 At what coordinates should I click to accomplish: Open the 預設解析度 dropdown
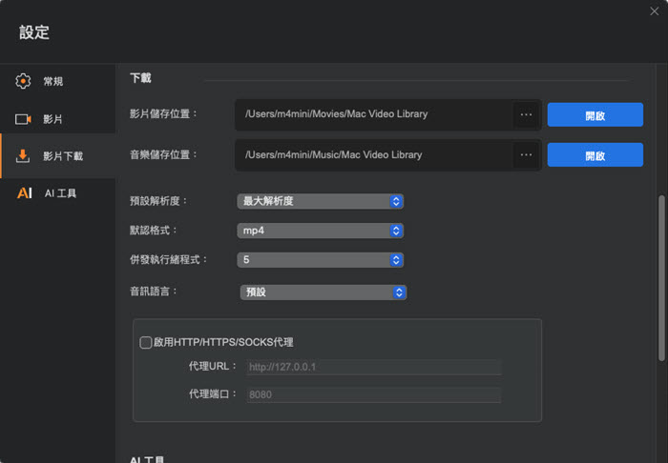(321, 201)
